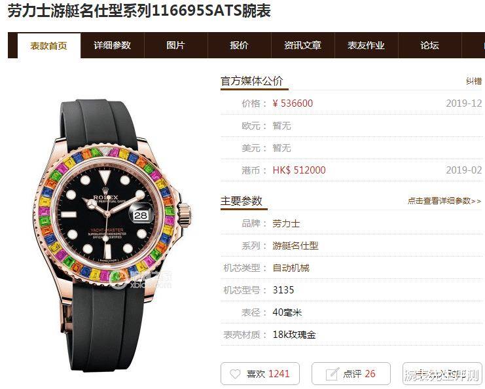Image resolution: width=485 pixels, height=389 pixels.
Task: Select the 资讯文章 tab
Action: tap(303, 45)
